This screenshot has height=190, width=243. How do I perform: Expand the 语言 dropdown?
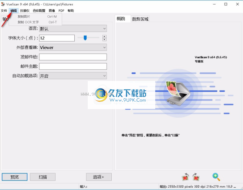(73, 29)
